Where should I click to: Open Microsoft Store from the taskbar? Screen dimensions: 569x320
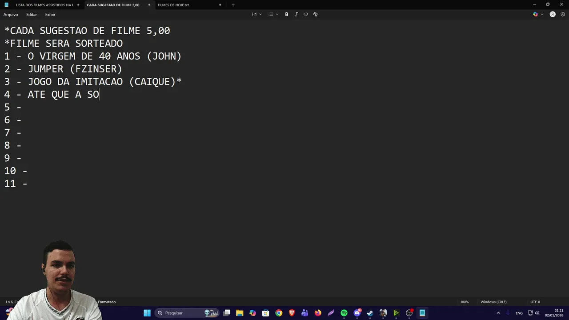pos(266,313)
